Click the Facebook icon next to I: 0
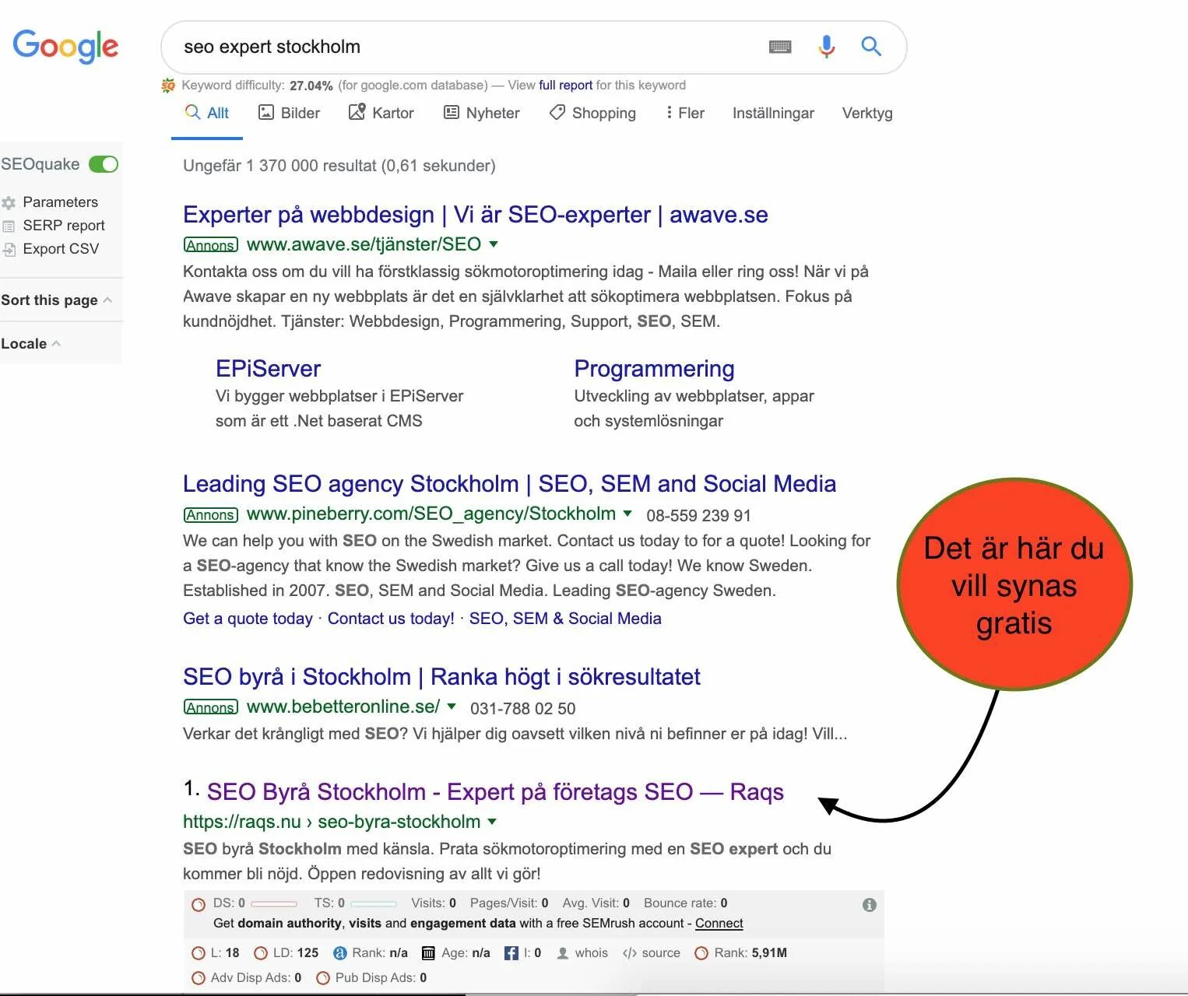The width and height of the screenshot is (1188, 996). 511,953
